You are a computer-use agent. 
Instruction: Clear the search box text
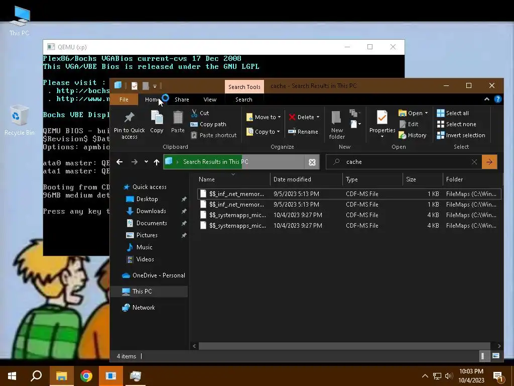[x=474, y=162]
